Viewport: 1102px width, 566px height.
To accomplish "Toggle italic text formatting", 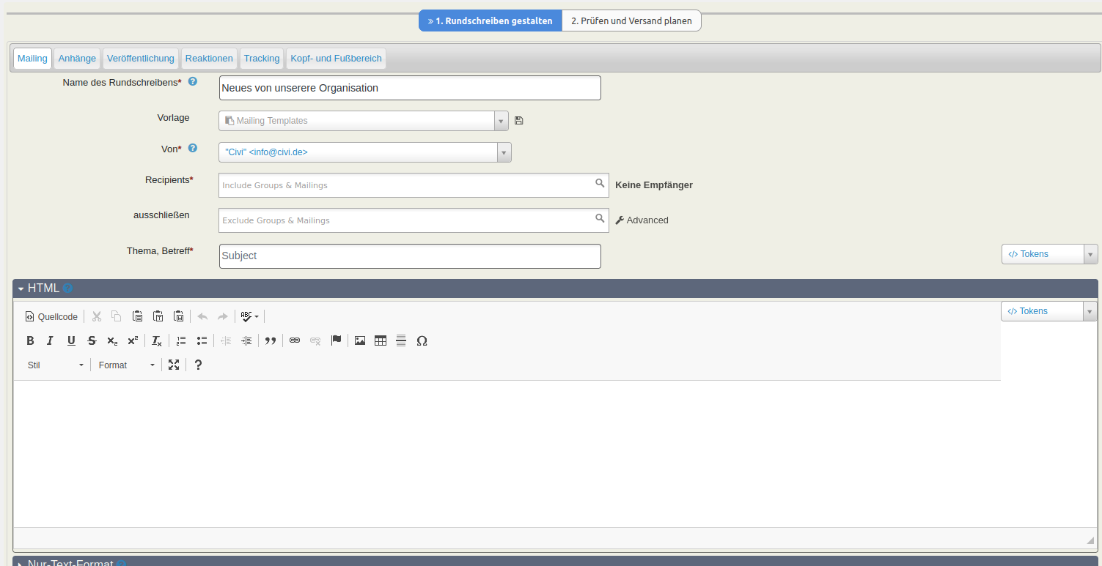I will pos(50,340).
